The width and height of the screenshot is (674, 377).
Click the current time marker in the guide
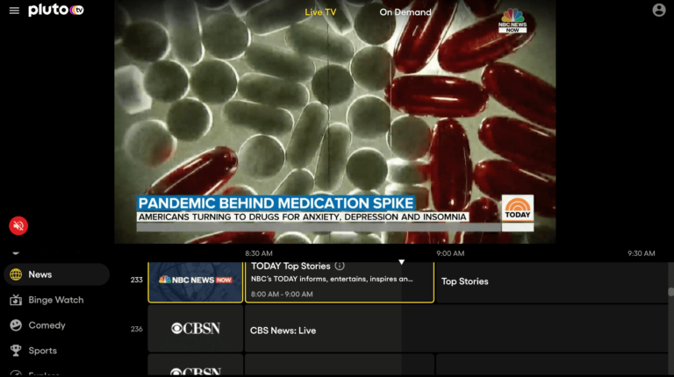(x=402, y=261)
